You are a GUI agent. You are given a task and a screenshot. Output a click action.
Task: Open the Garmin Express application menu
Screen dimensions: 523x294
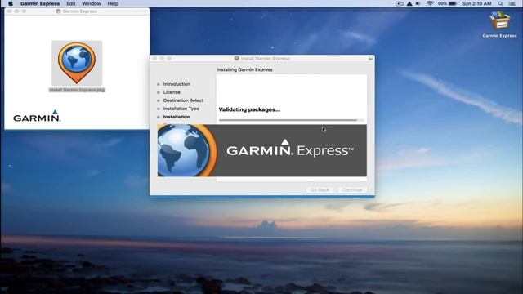[40, 3]
